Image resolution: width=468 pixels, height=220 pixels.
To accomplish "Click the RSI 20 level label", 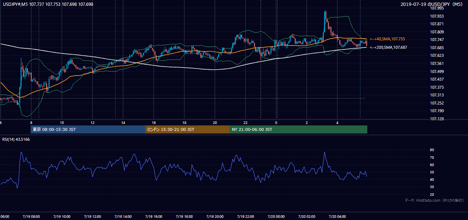I will tap(432, 194).
